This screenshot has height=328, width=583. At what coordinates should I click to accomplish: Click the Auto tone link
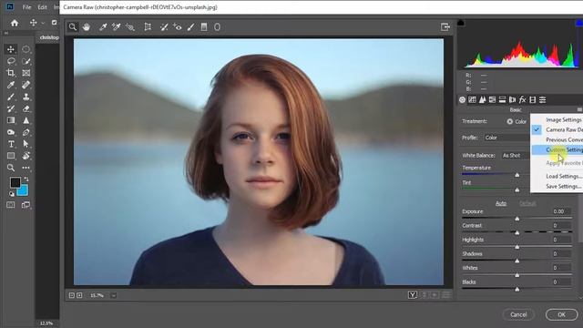(501, 203)
